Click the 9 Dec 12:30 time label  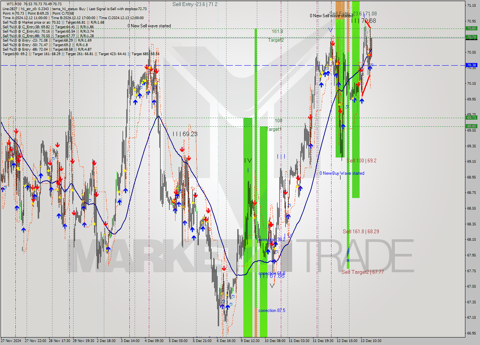point(250,341)
